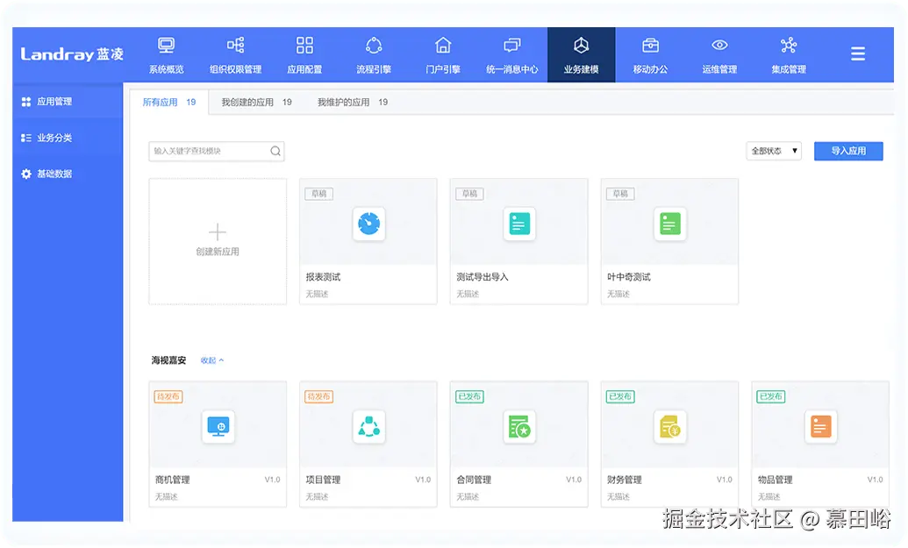The height and width of the screenshot is (548, 908).
Task: Open the 合同管理 app icon
Action: 519,427
